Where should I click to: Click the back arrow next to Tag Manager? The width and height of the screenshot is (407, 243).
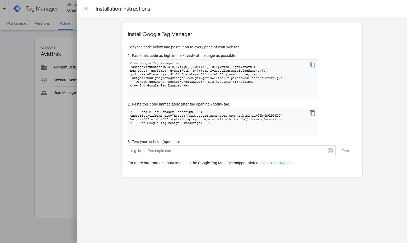(x=4, y=8)
